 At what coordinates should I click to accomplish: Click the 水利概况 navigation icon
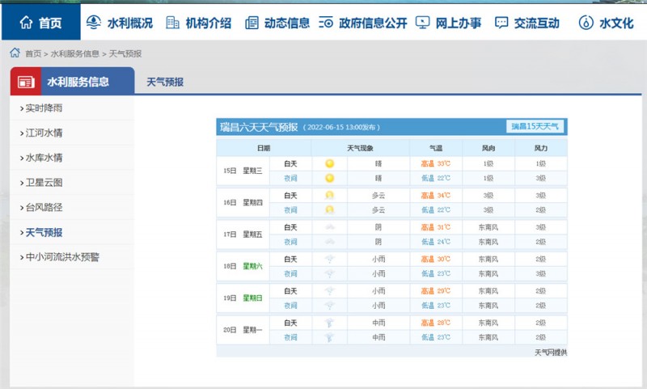pos(94,23)
